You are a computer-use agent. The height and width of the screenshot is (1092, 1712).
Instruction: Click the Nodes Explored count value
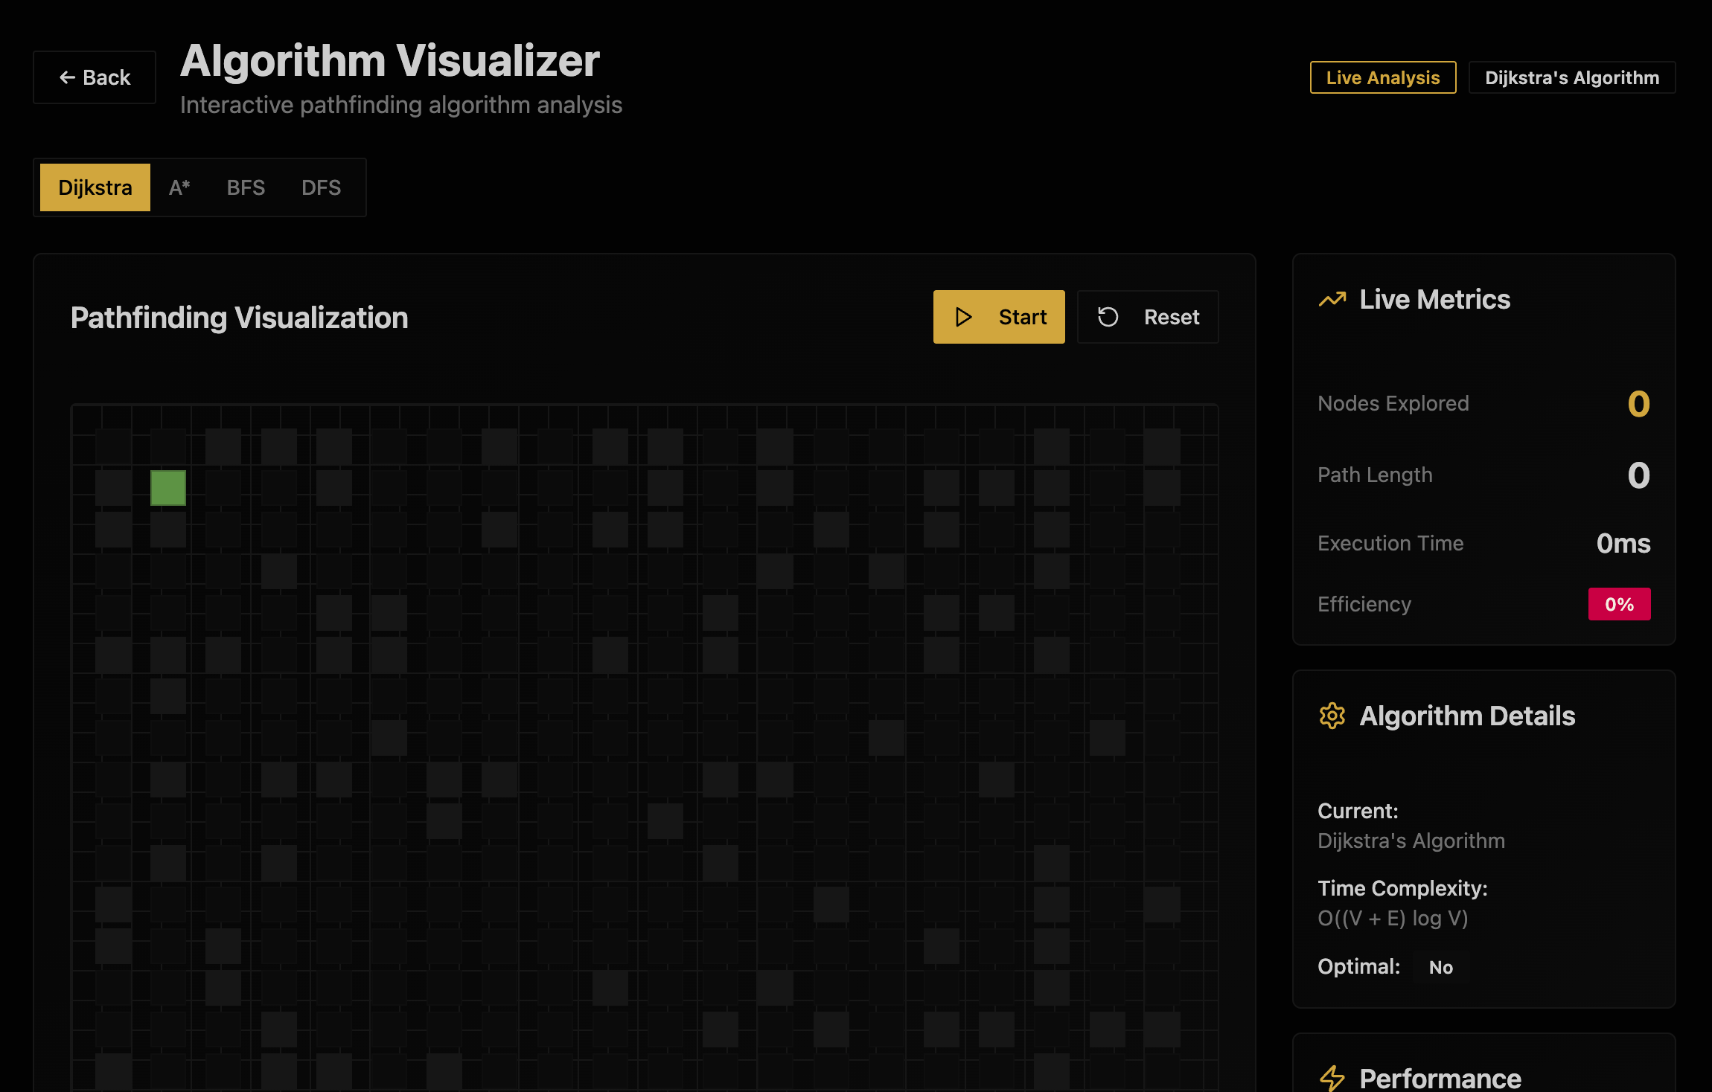click(x=1638, y=404)
